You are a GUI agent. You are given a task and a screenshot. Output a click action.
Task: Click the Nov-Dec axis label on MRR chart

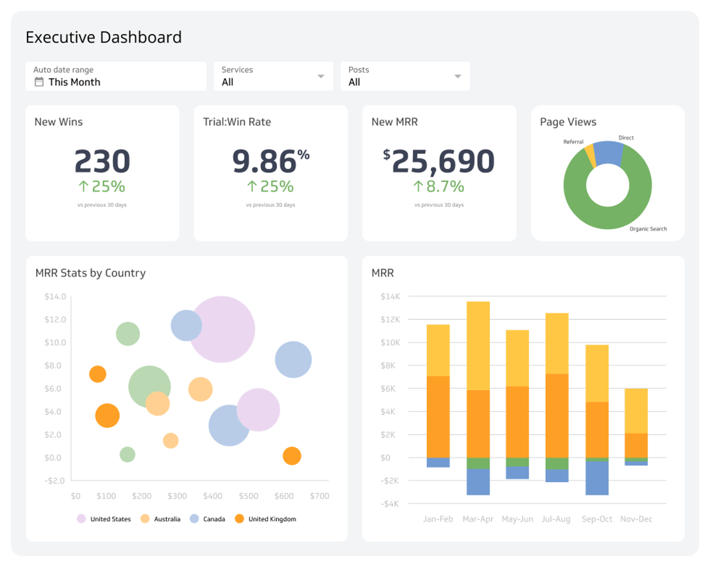pos(636,519)
